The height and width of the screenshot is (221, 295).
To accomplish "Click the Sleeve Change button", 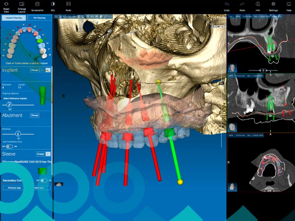I will [40, 154].
